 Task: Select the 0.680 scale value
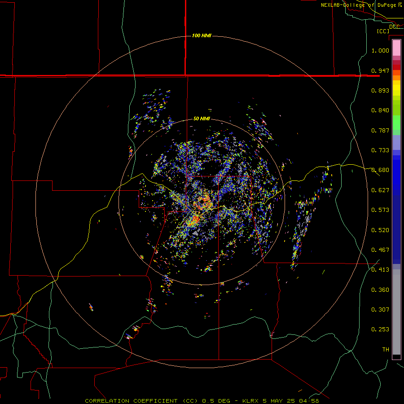[380, 170]
